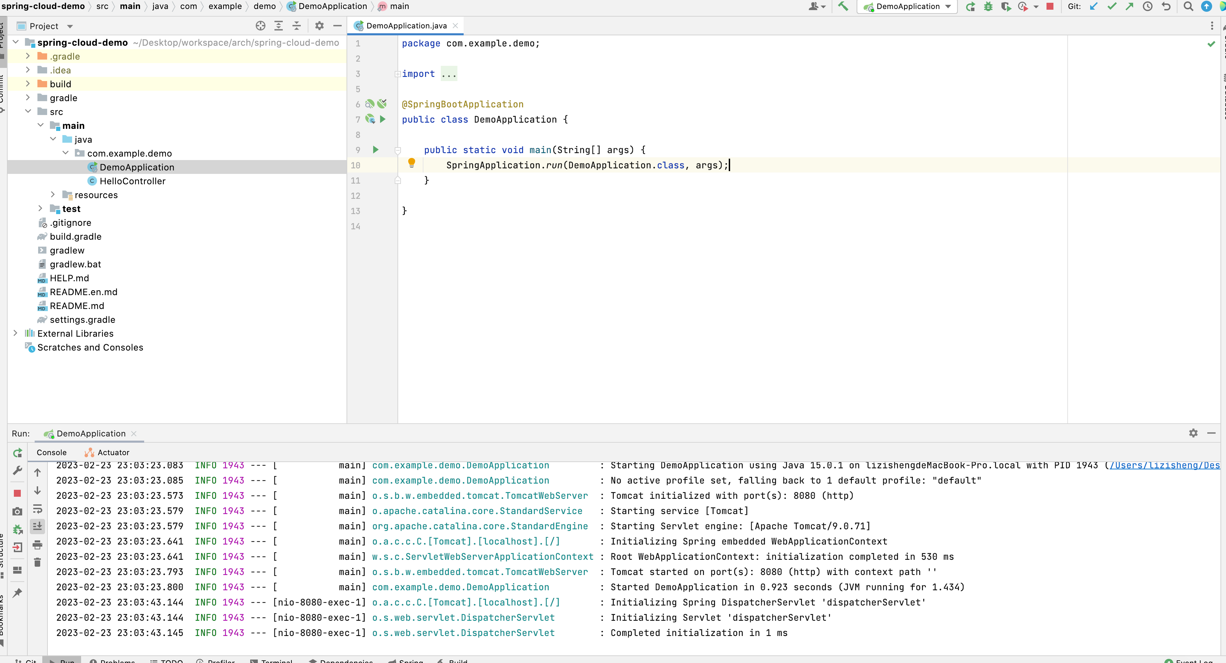This screenshot has width=1226, height=663.
Task: Collapse the com.example.demo package node
Action: click(66, 153)
